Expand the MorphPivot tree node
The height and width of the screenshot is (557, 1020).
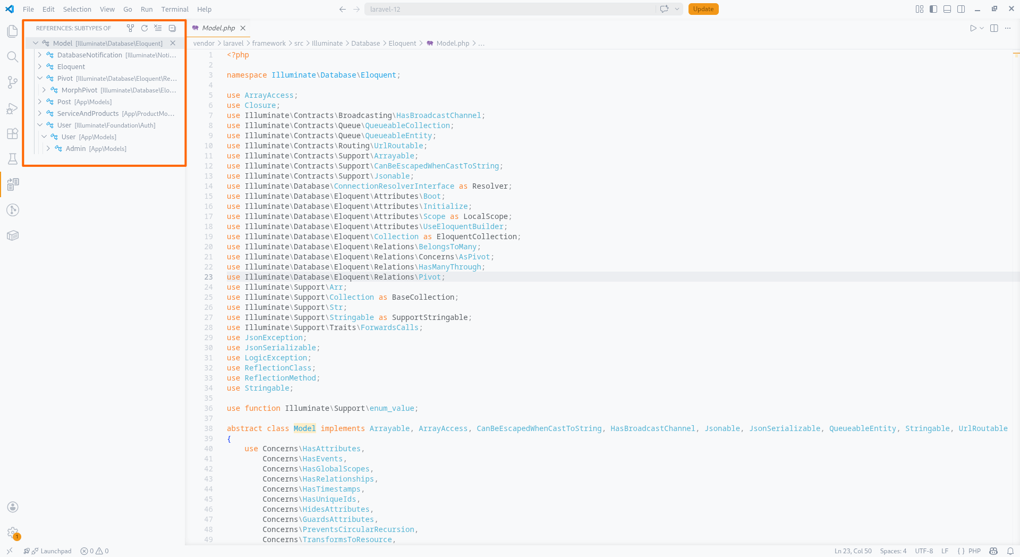44,90
